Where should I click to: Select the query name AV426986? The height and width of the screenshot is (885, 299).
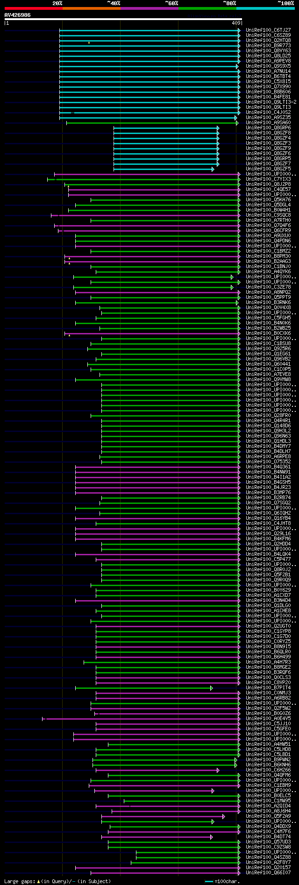[18, 15]
